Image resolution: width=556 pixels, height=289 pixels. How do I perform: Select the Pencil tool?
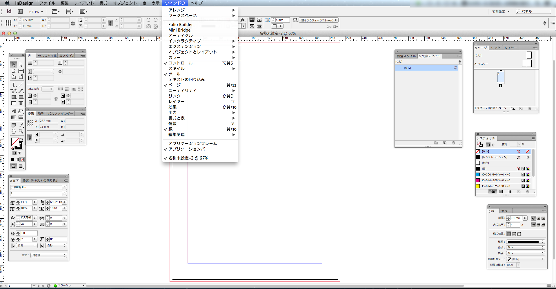[x=21, y=91]
